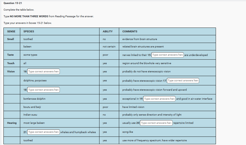Click the 'song-like' comment cell
This screenshot has height=145, width=246.
coord(128,132)
